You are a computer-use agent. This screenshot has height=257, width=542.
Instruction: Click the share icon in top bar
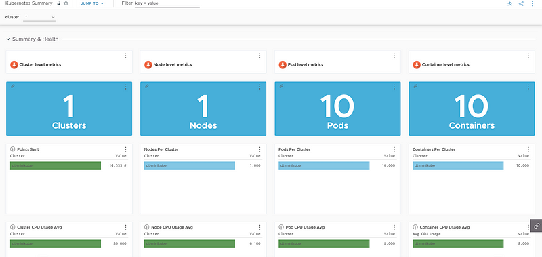tap(521, 4)
